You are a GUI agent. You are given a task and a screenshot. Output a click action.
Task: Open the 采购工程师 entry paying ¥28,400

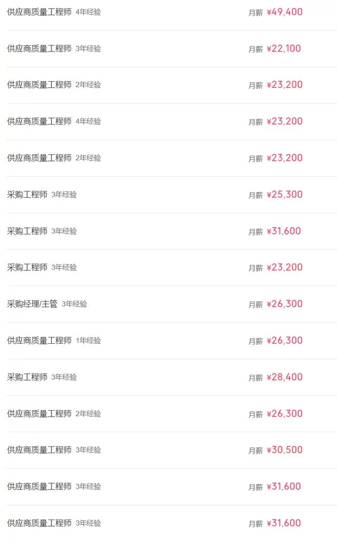[x=27, y=377]
